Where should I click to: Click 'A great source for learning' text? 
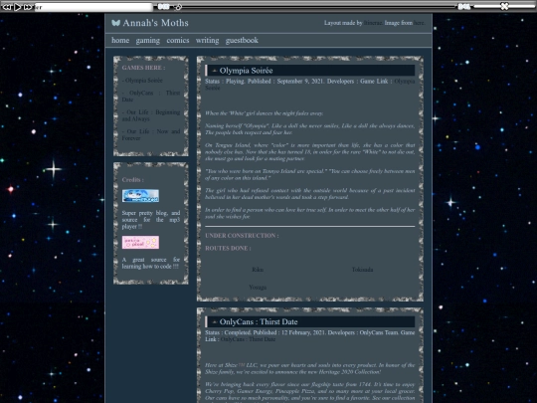click(x=151, y=263)
